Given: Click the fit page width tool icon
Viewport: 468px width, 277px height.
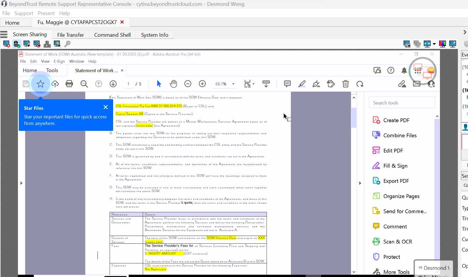Looking at the screenshot, I should [248, 84].
